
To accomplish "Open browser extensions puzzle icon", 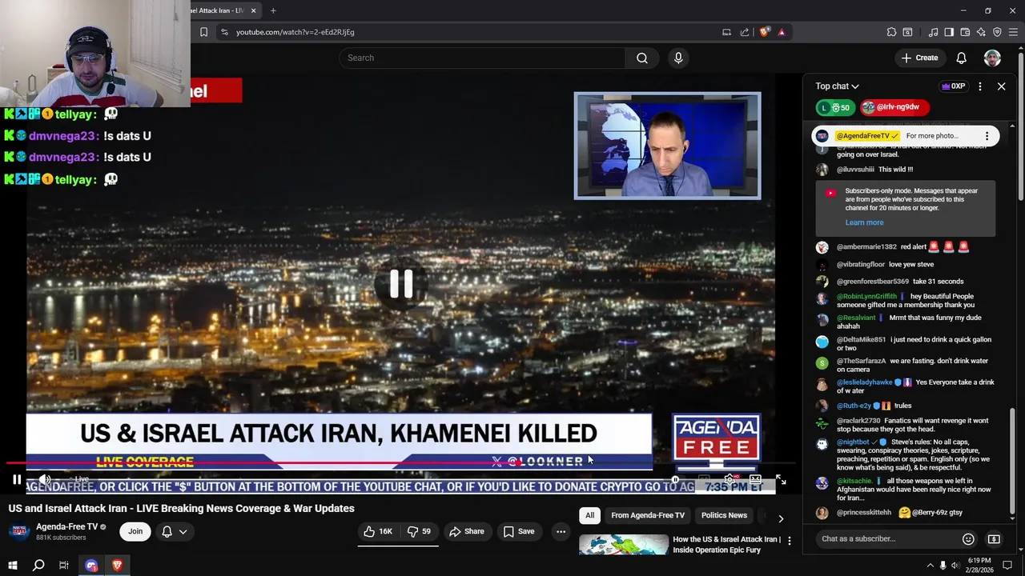I will (891, 32).
